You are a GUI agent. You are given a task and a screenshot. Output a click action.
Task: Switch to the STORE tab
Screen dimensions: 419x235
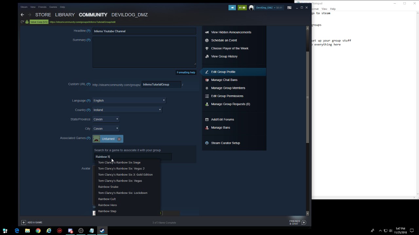click(x=43, y=15)
